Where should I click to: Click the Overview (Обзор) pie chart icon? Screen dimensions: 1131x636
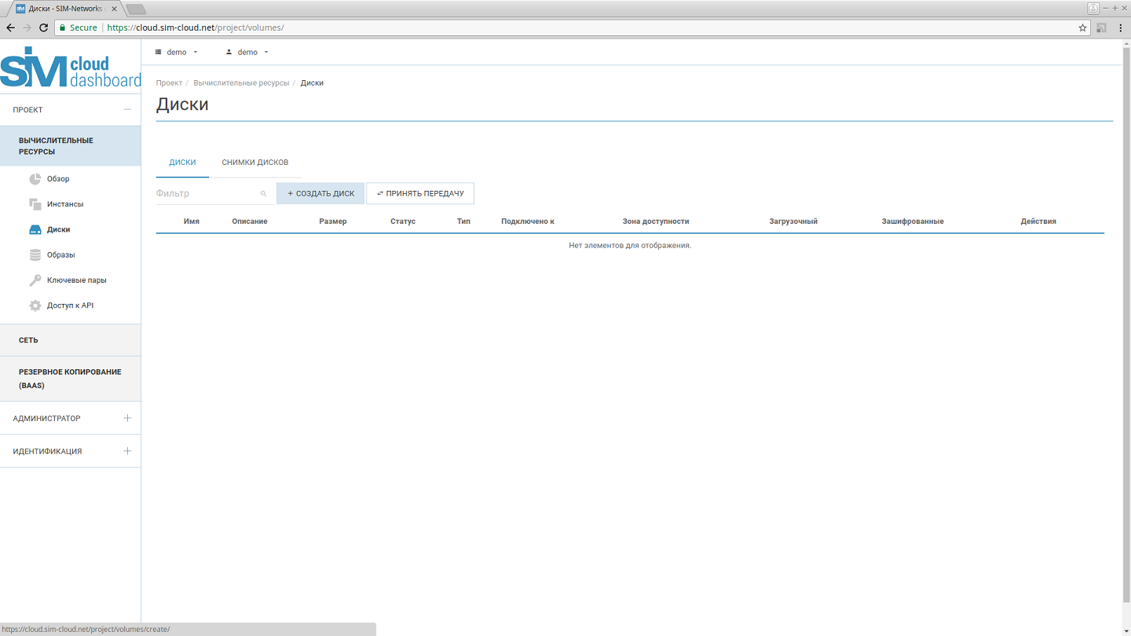pyautogui.click(x=35, y=179)
